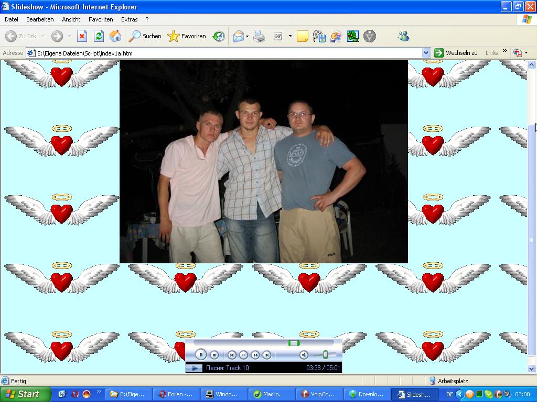Pause the Track 10 playback
This screenshot has height=402, width=537.
coord(201,355)
